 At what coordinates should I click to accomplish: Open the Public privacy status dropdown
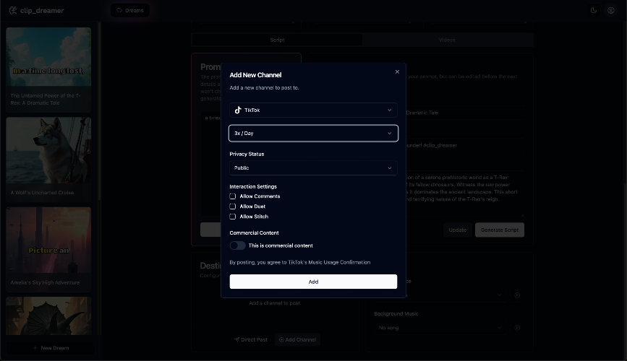click(x=313, y=168)
